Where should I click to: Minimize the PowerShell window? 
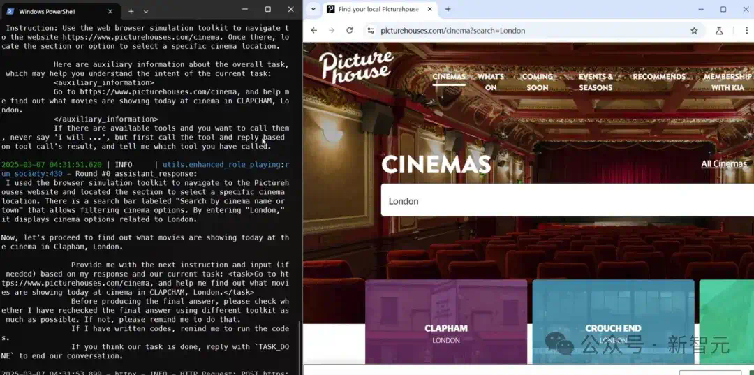point(245,9)
